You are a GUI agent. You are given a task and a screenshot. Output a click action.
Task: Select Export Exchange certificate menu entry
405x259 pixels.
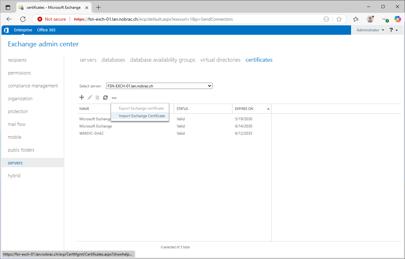(x=140, y=108)
